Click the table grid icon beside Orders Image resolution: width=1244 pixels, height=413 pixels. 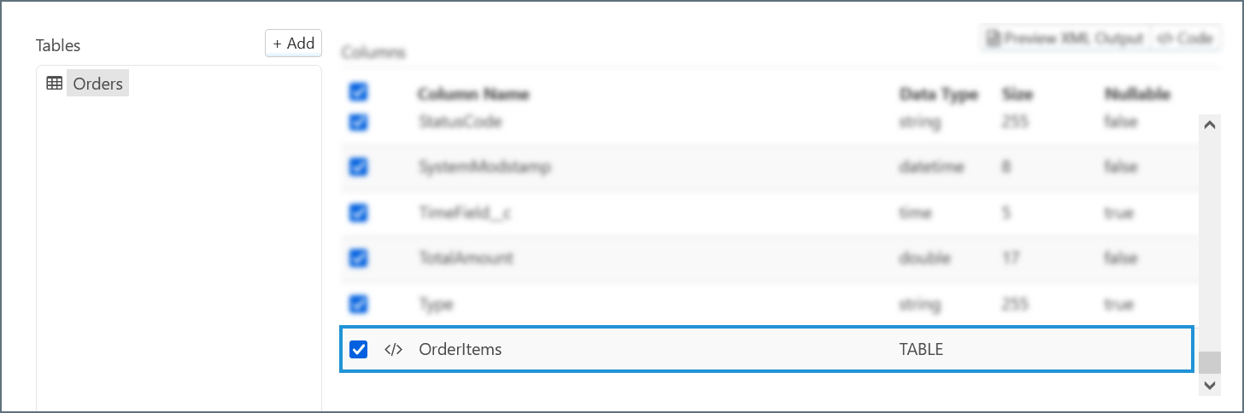54,84
